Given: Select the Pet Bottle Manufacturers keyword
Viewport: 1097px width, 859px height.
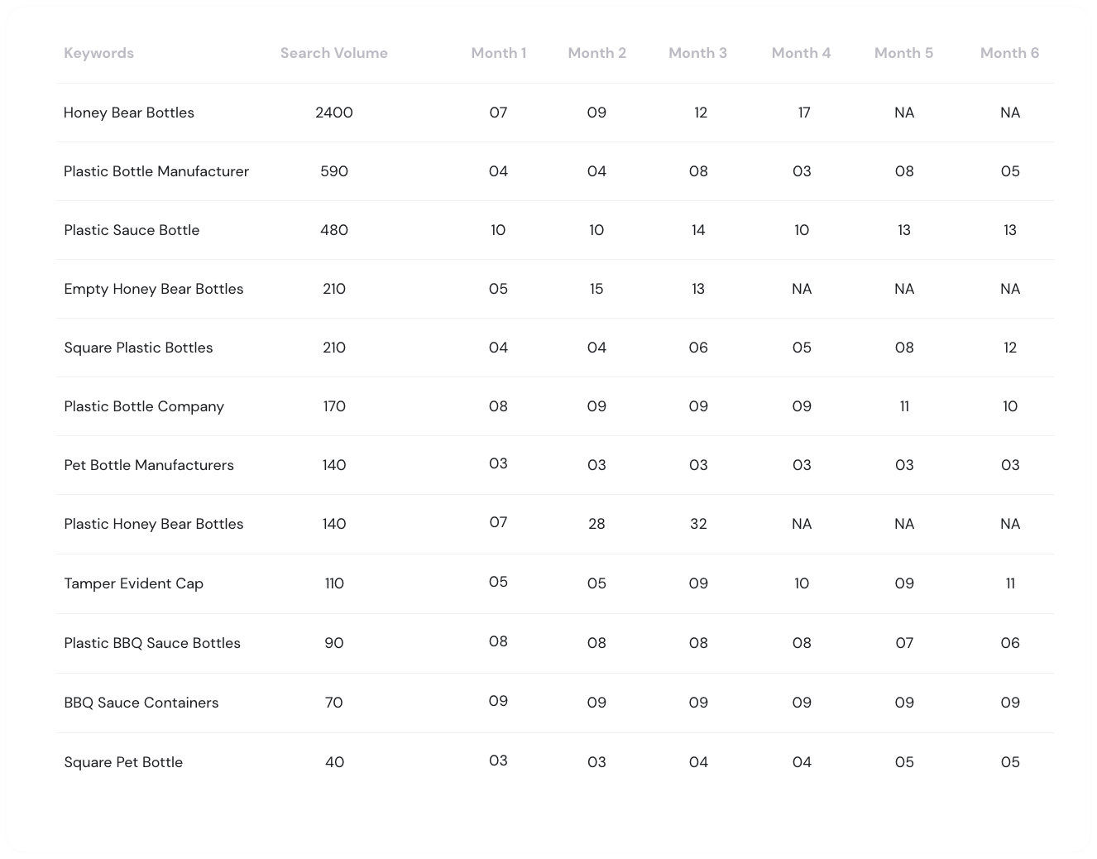Looking at the screenshot, I should 149,465.
